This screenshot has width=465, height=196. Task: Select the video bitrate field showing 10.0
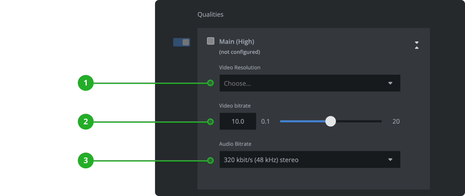pos(237,121)
